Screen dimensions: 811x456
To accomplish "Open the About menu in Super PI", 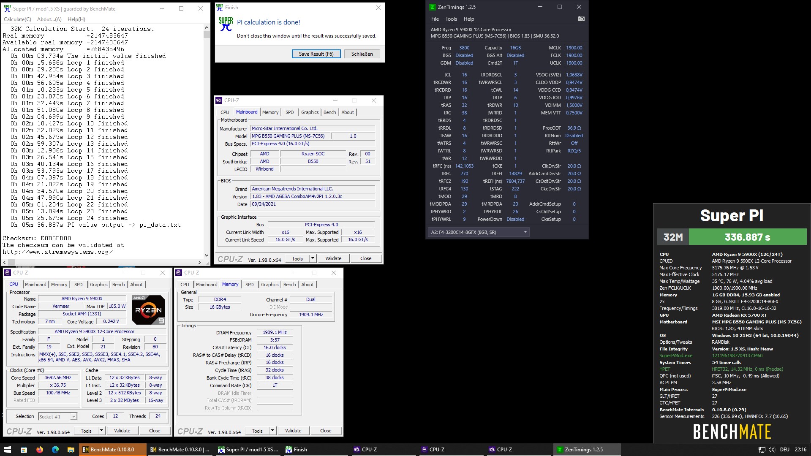I will (49, 19).
